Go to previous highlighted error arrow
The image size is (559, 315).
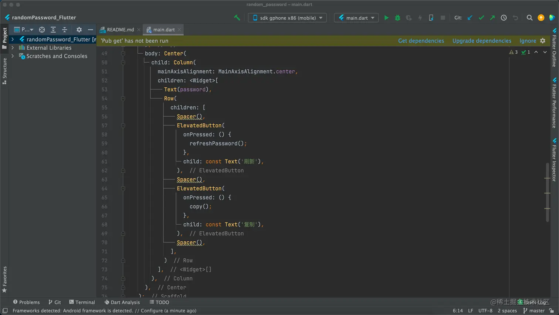[x=536, y=52]
